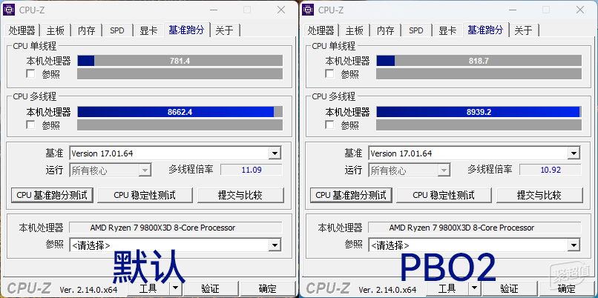
Task: Expand 参照 <请选择> dropdown in left window
Action: pyautogui.click(x=275, y=245)
